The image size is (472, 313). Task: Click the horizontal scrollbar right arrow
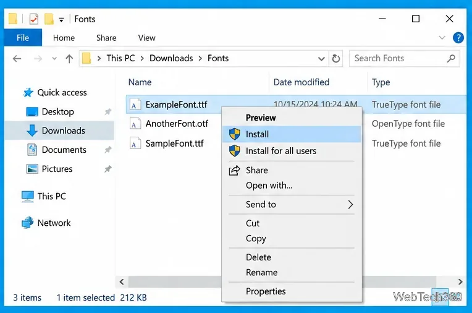(460, 281)
